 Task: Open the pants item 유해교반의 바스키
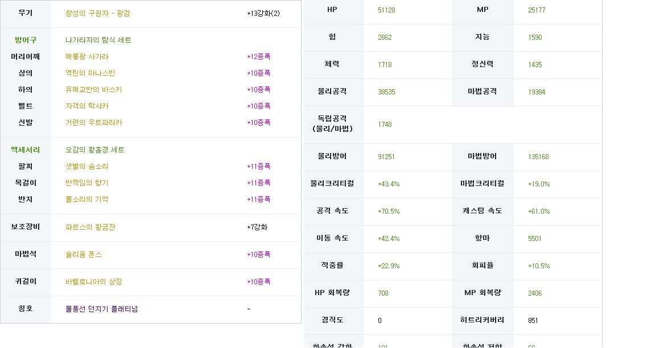point(93,89)
